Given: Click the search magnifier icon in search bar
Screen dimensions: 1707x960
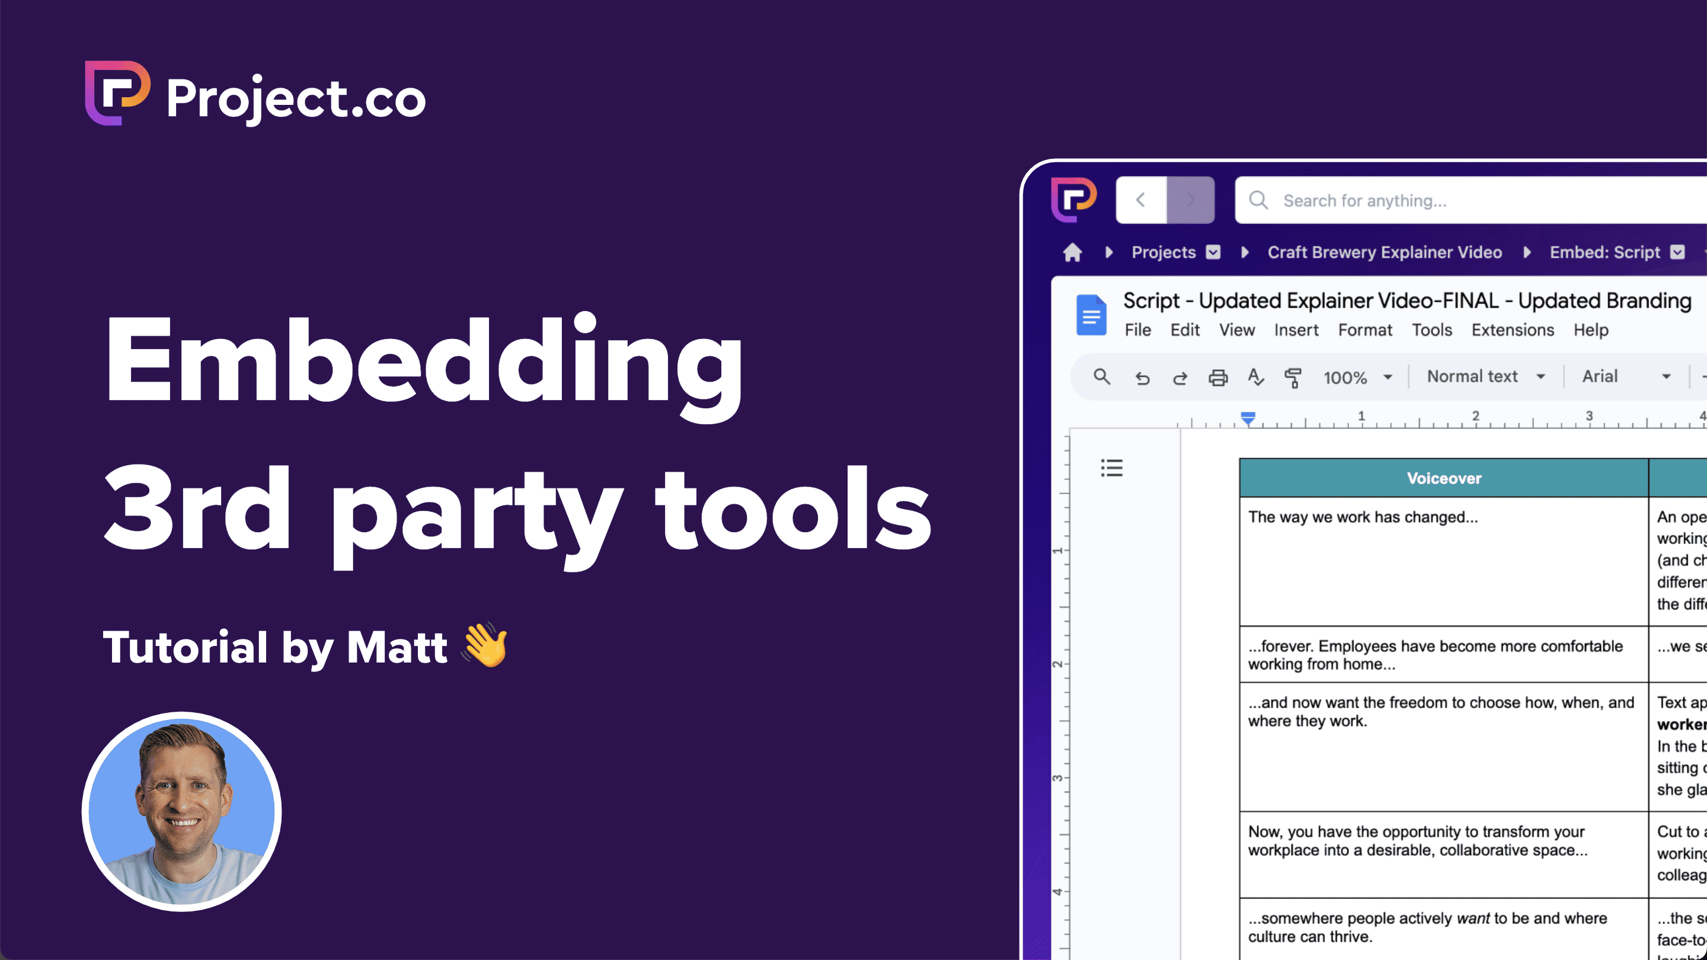Looking at the screenshot, I should 1258,200.
